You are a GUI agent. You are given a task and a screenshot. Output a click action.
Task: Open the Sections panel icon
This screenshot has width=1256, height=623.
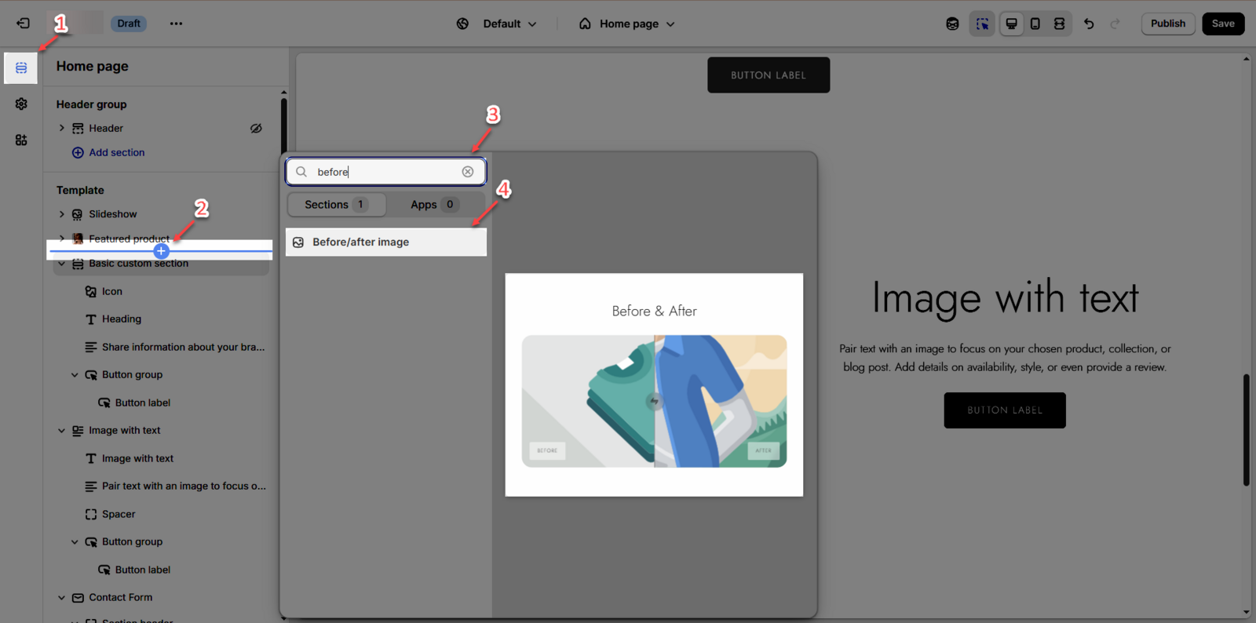pos(21,68)
